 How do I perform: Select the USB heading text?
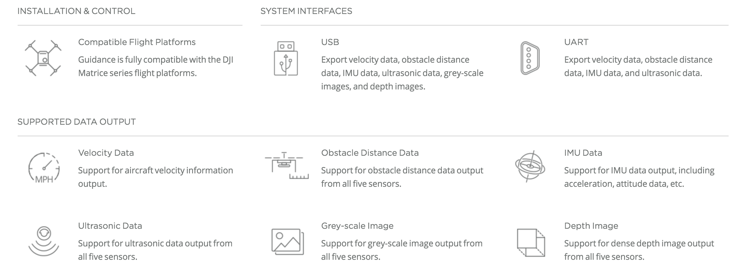330,42
